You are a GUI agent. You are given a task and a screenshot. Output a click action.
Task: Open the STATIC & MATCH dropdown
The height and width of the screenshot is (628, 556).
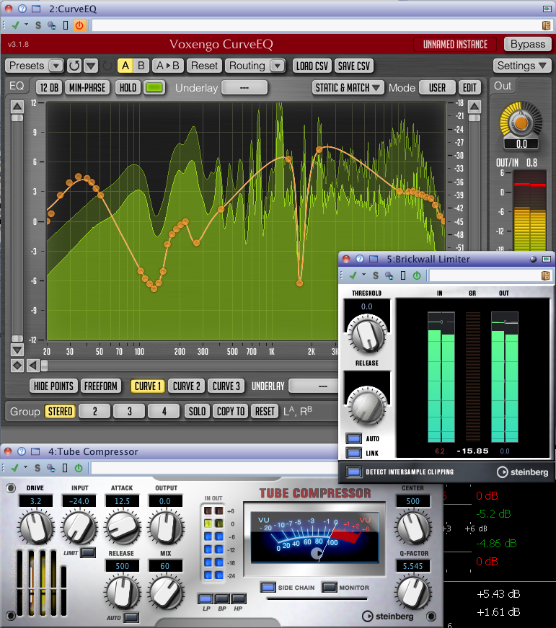coord(348,88)
